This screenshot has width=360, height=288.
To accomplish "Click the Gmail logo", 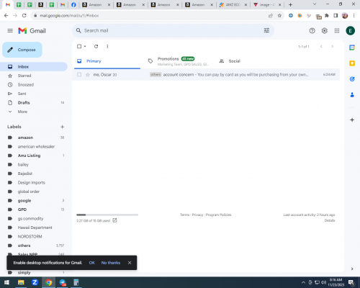I will click(x=32, y=31).
